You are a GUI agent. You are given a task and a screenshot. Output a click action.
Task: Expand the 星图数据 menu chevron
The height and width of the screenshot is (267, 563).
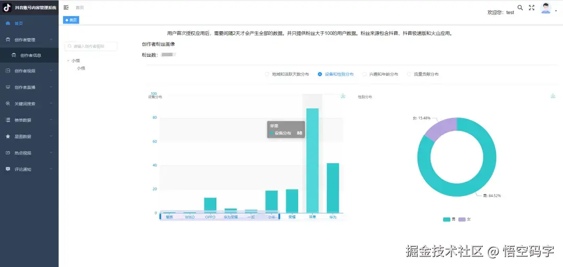pyautogui.click(x=51, y=137)
